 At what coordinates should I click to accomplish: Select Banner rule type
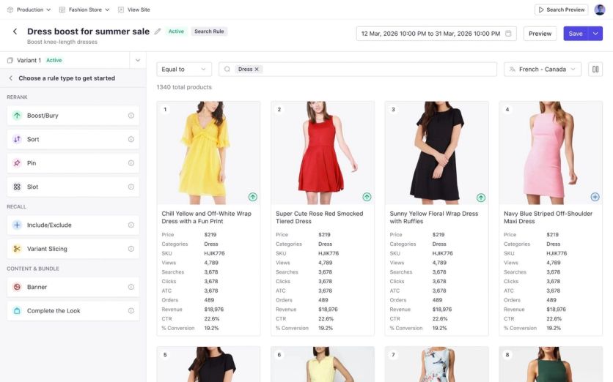[x=73, y=287]
